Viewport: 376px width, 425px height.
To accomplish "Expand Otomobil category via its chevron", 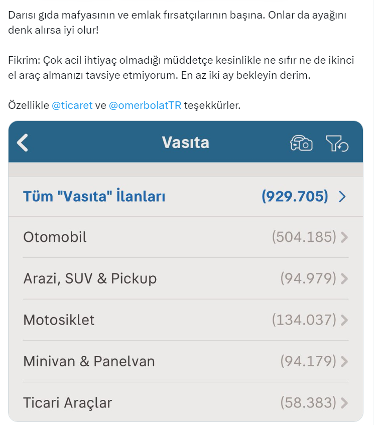I will pyautogui.click(x=344, y=237).
